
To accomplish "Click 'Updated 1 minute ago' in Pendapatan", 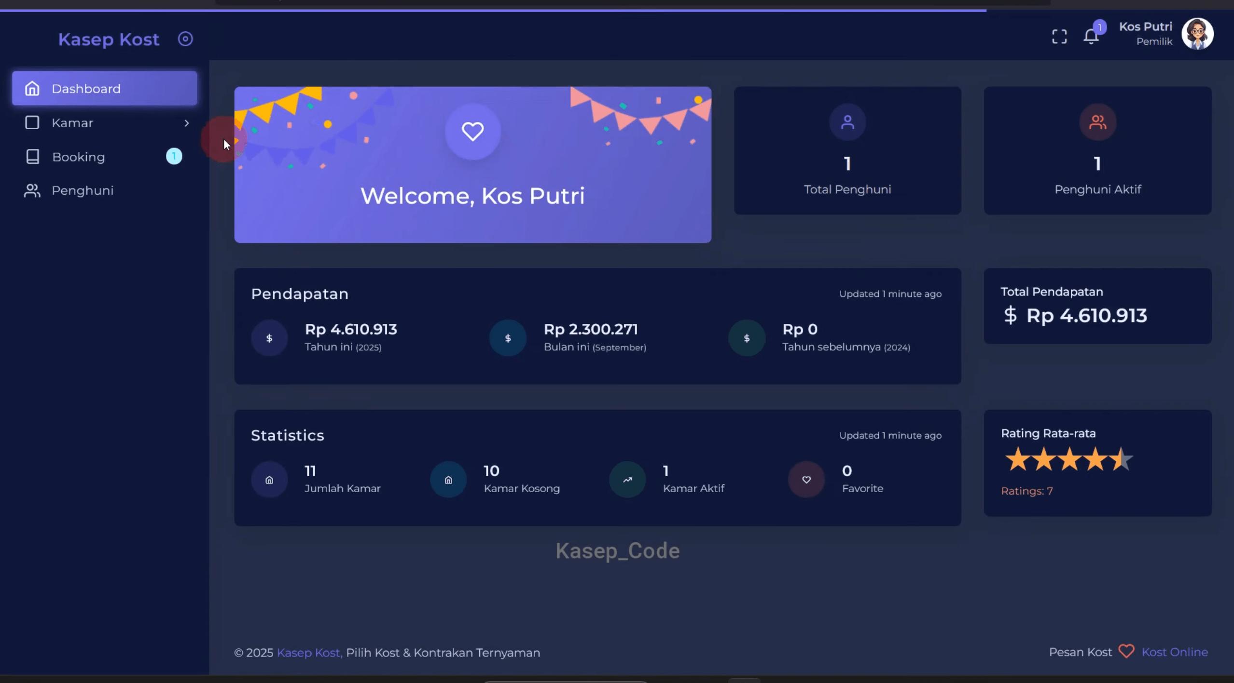I will pyautogui.click(x=890, y=294).
